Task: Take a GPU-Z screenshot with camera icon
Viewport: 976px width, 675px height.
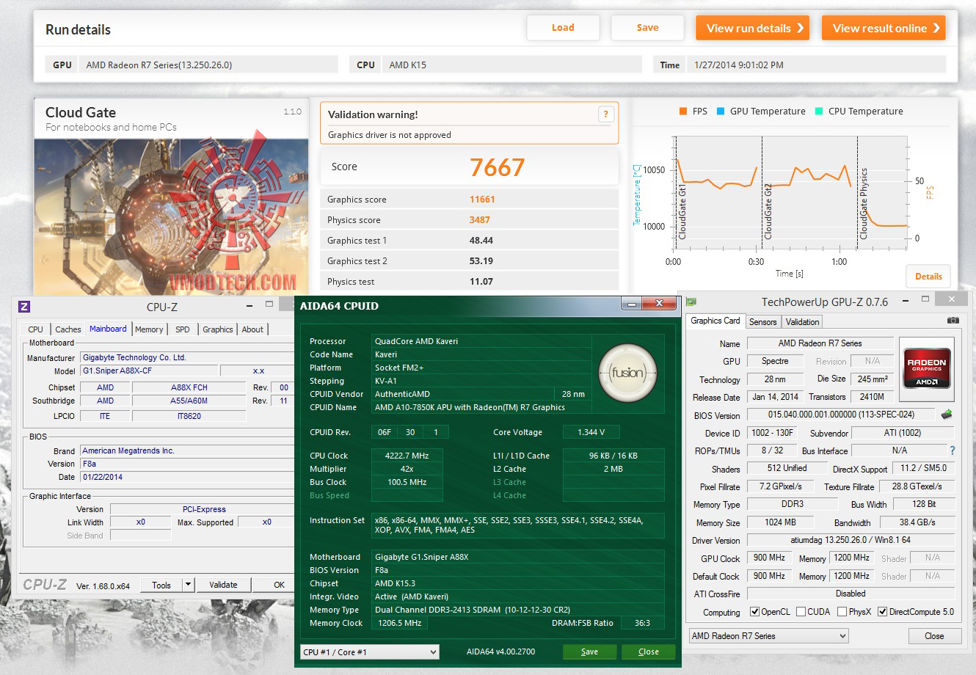Action: (953, 321)
